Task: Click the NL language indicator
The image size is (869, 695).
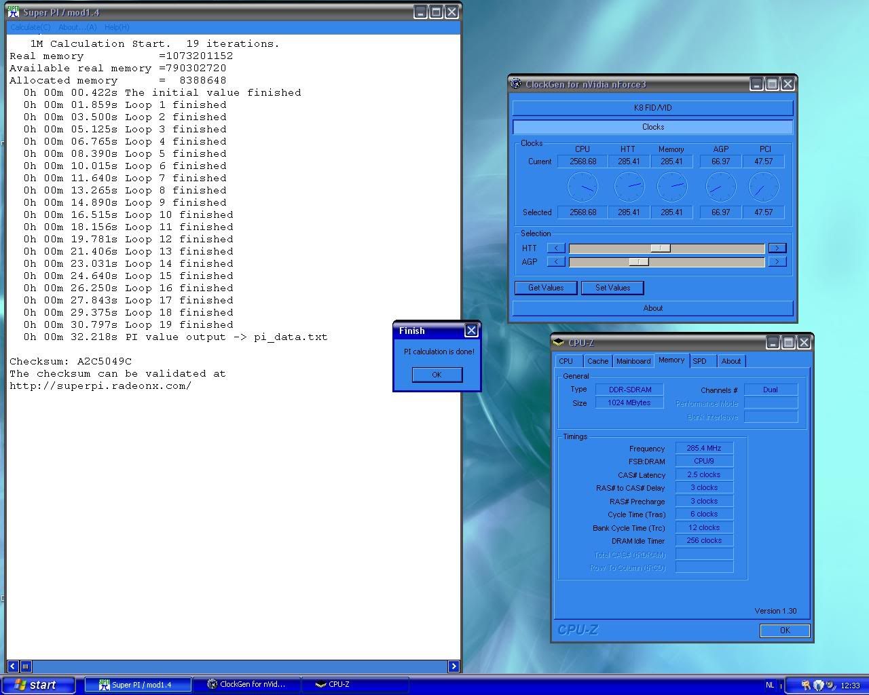Action: [x=770, y=685]
